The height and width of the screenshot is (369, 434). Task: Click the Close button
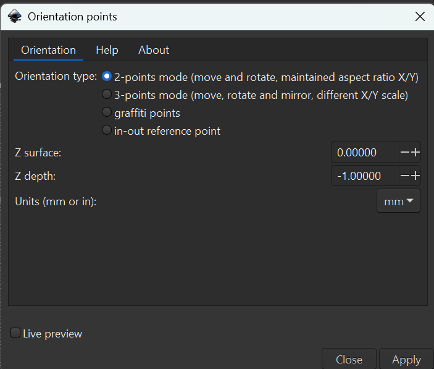[x=349, y=360]
